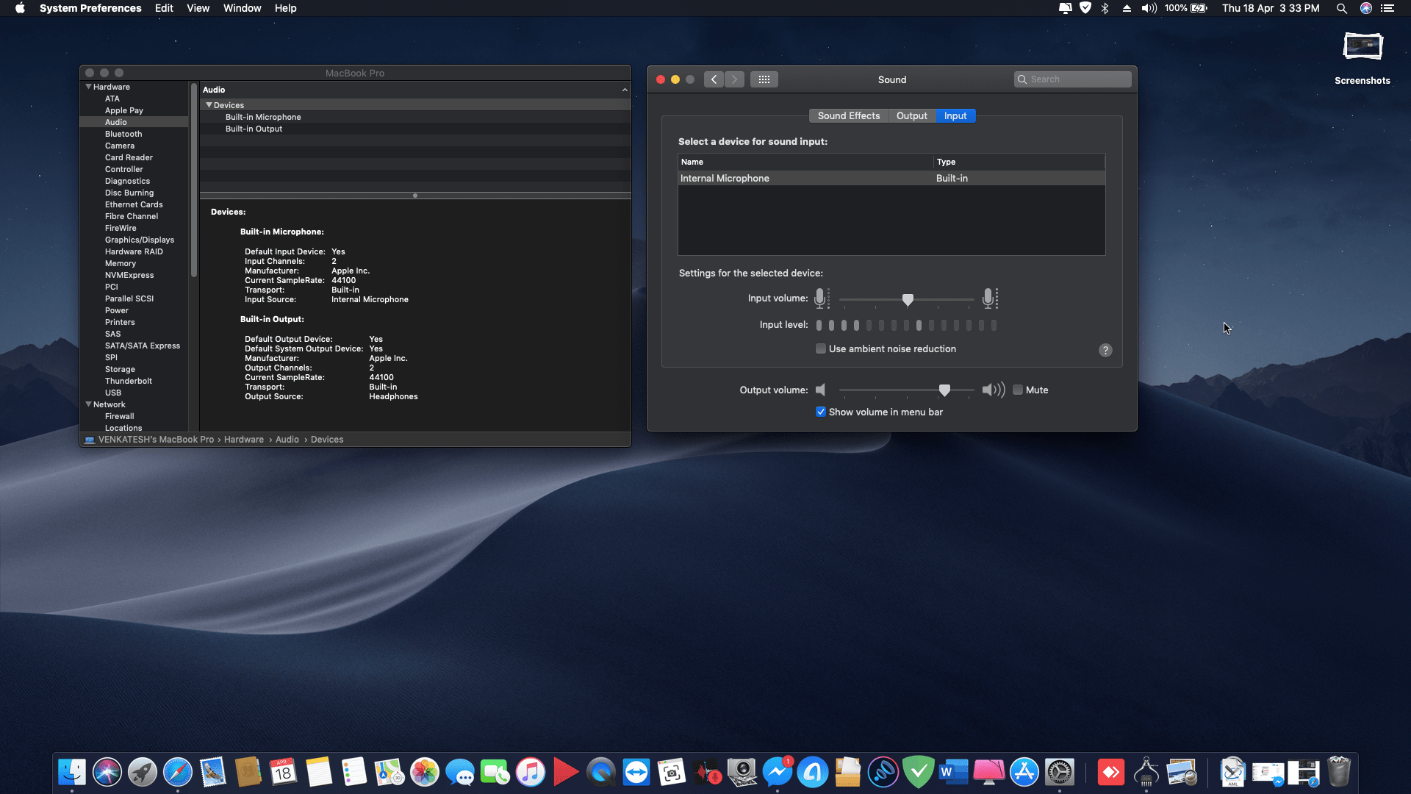The height and width of the screenshot is (794, 1411).
Task: Open Microsoft Word from the dock
Action: point(953,773)
